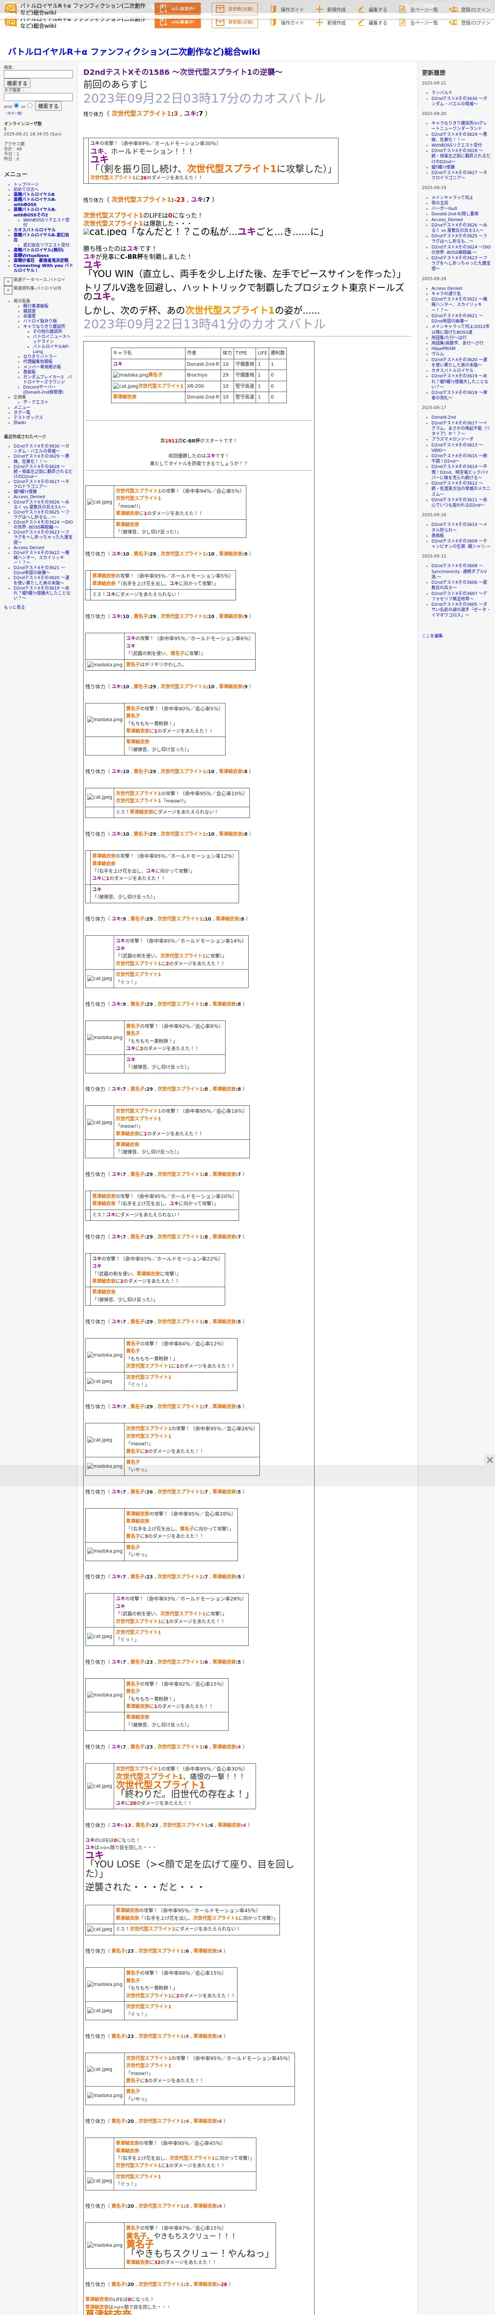Open D2ndテストXその3609 チャンピオンの生贄 link
The width and height of the screenshot is (495, 2315).
(x=461, y=544)
